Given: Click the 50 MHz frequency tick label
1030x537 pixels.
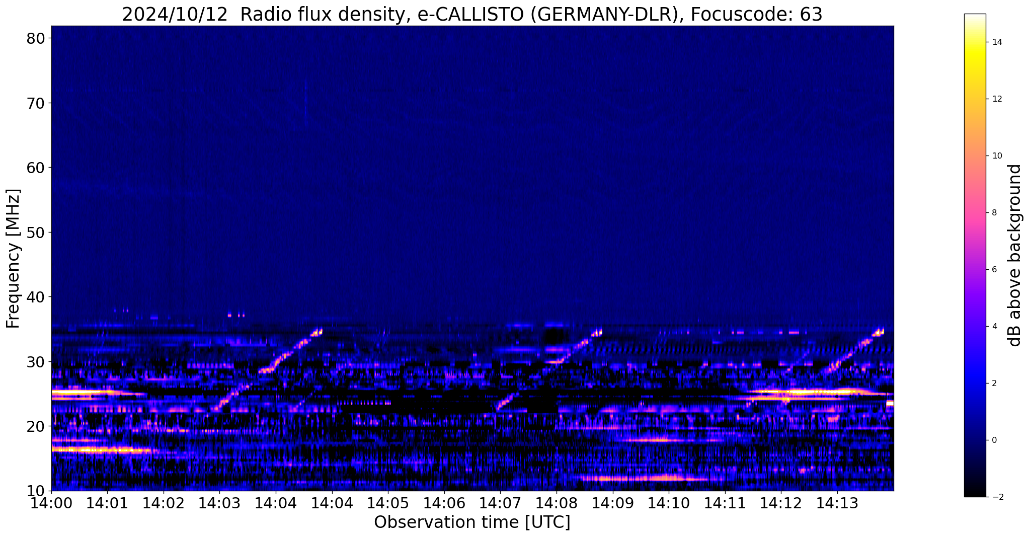Looking at the screenshot, I should [37, 233].
